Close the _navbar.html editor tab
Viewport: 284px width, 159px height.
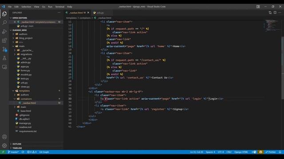pyautogui.click(x=88, y=13)
